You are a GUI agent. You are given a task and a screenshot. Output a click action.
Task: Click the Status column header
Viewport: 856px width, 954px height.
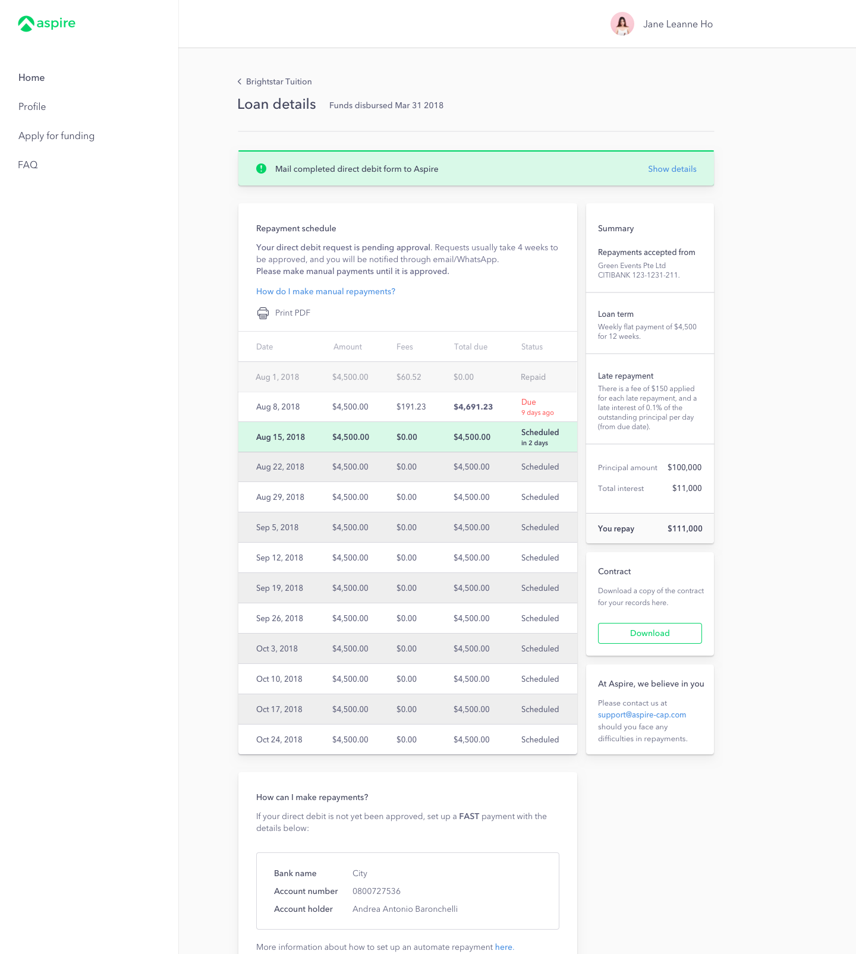coord(532,347)
